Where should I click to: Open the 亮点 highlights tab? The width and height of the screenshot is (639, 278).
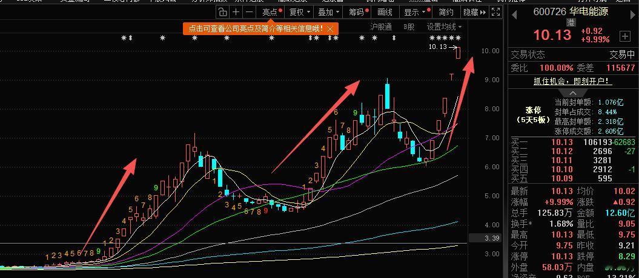[271, 12]
